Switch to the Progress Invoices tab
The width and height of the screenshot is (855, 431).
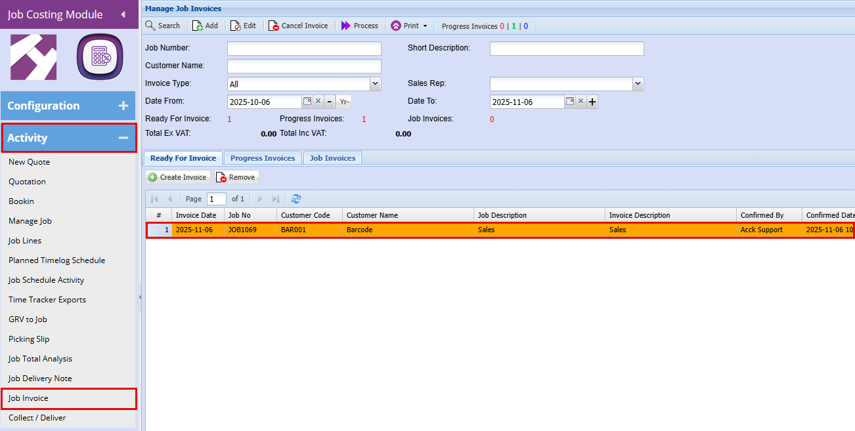[263, 158]
